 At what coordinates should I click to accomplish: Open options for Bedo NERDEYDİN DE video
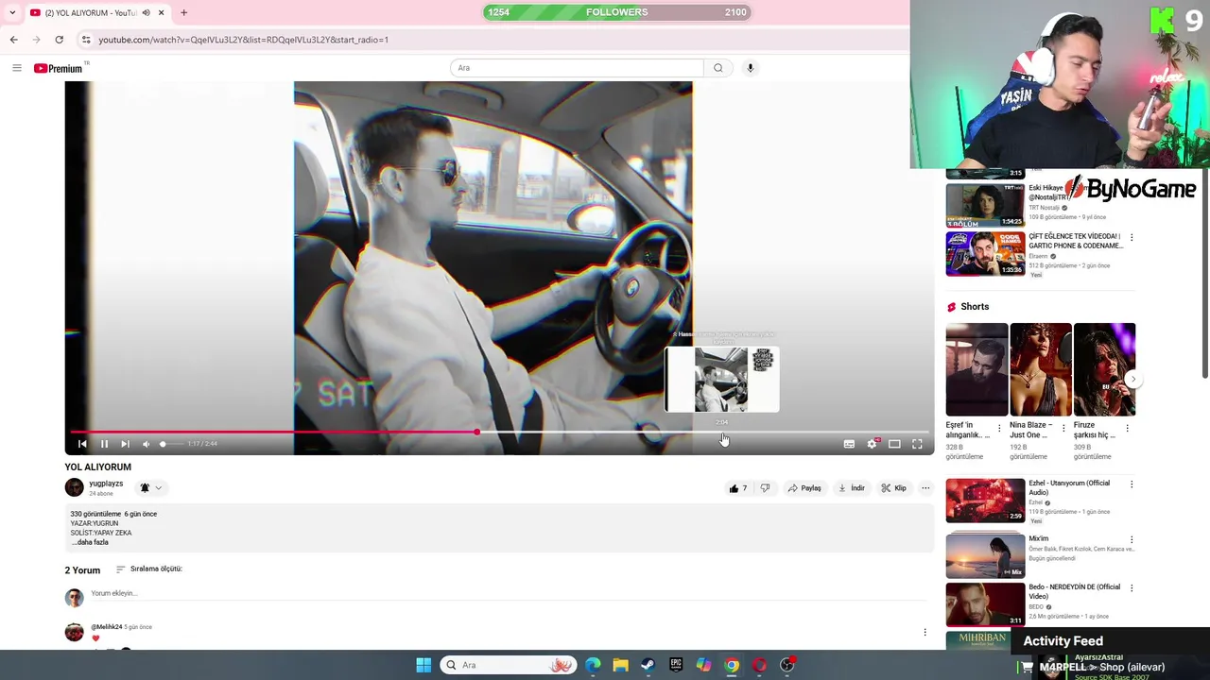click(x=1132, y=588)
